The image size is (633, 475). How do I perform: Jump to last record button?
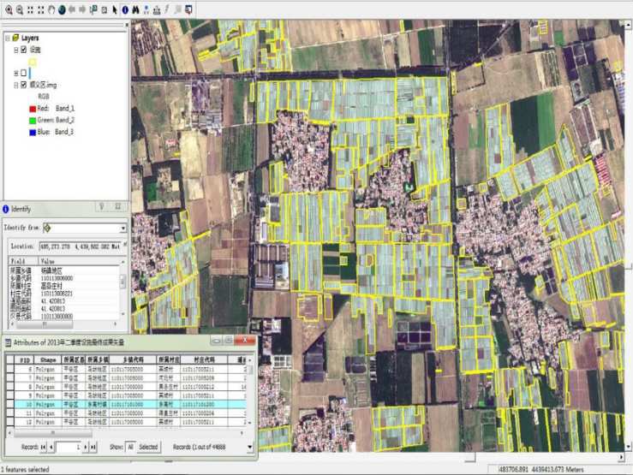[x=93, y=447]
